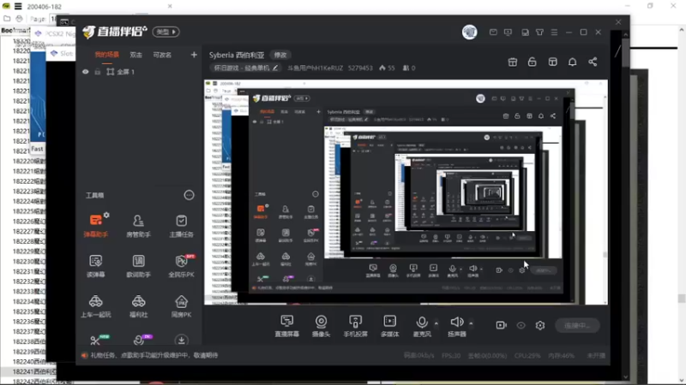
Task: Open the scissors clip tool in toolbox
Action: pos(95,341)
